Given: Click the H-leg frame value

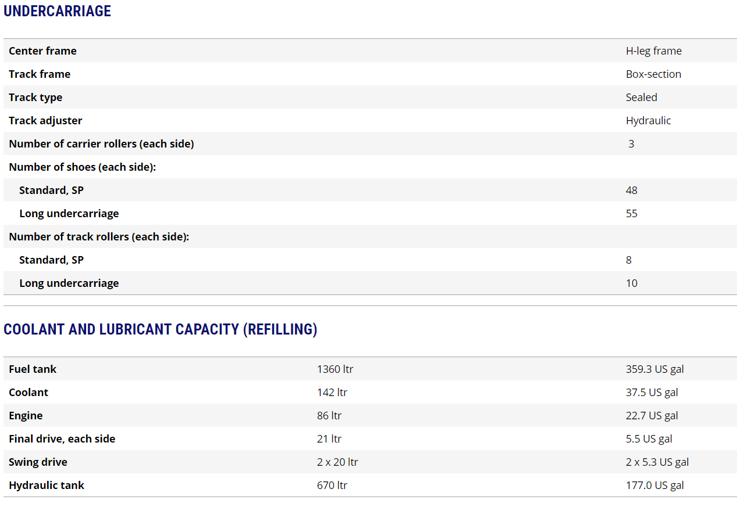Looking at the screenshot, I should click(x=653, y=51).
